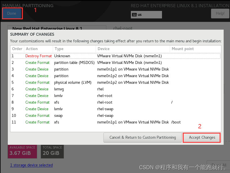Select row 8 xfs rhel-root
Viewport: 230px width, 173px height.
coord(116,102)
